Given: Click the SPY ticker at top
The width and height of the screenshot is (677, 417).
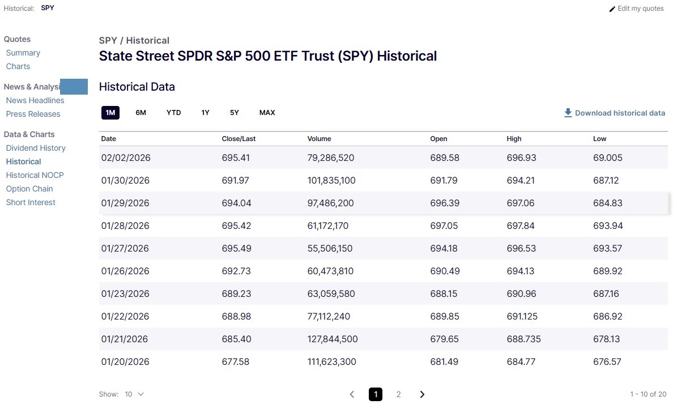Looking at the screenshot, I should (x=48, y=8).
